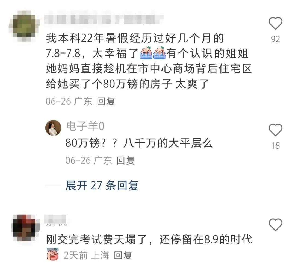Tap the first crying emoji in the top comment
The height and width of the screenshot is (267, 295).
[146, 53]
